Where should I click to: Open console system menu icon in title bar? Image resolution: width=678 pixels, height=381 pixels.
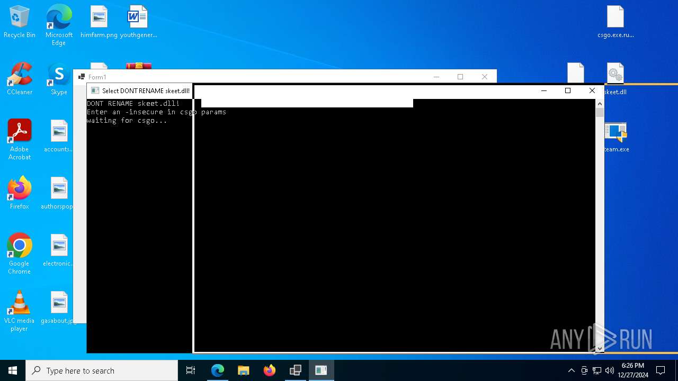click(95, 91)
